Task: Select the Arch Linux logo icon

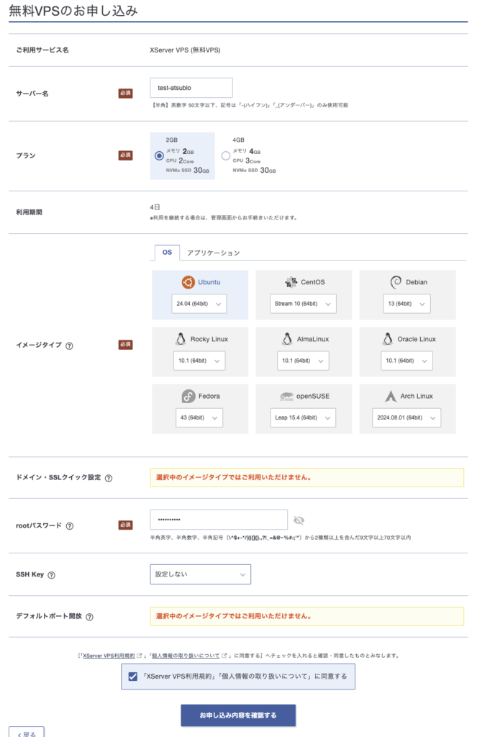Action: click(x=391, y=397)
